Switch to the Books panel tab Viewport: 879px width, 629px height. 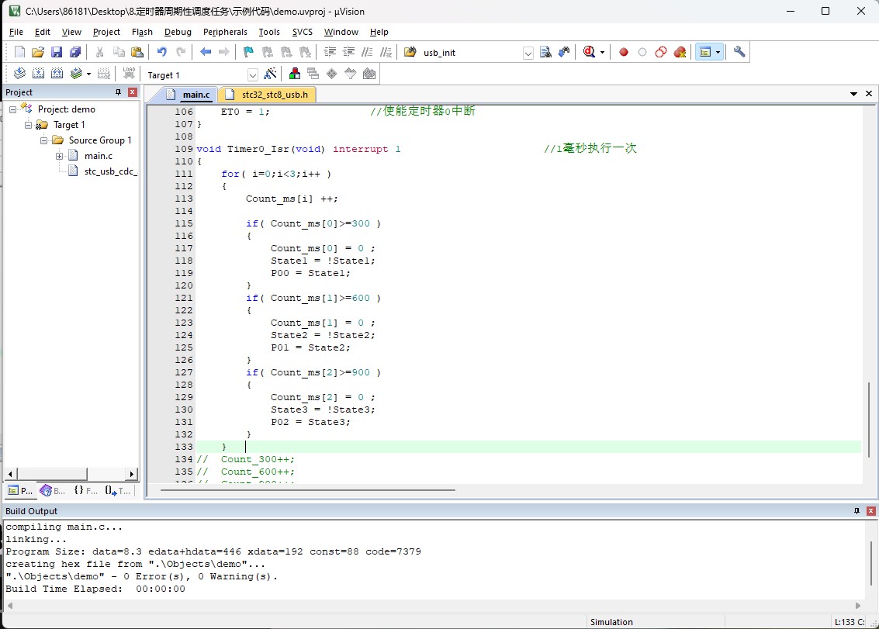53,491
